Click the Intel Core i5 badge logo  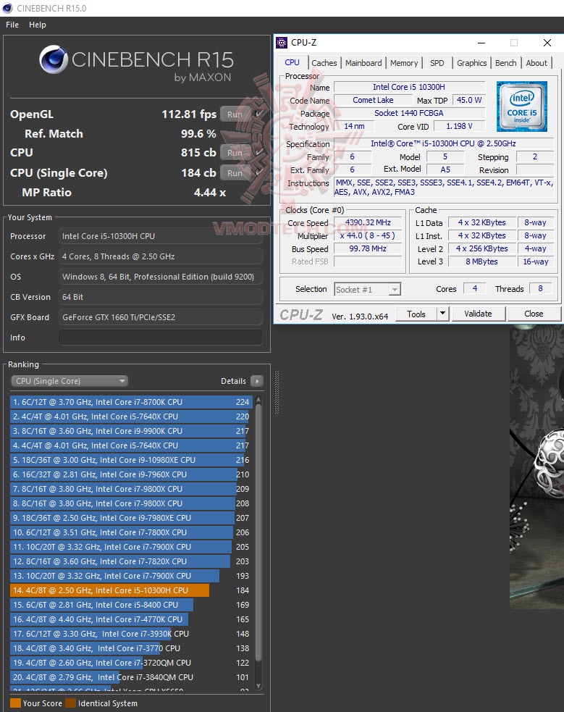[x=522, y=106]
